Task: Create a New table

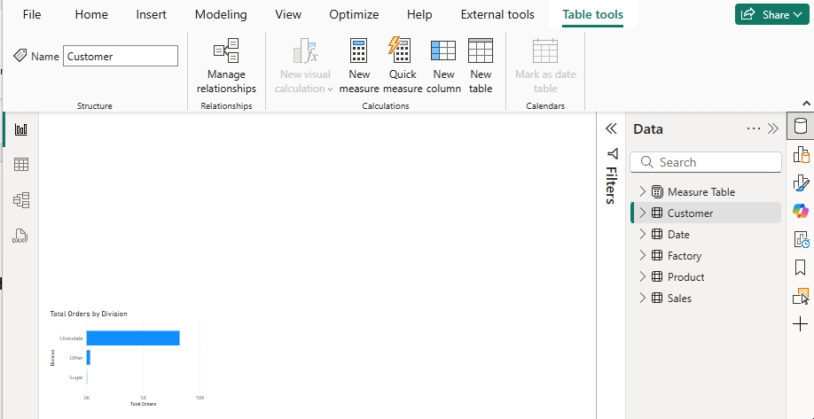Action: pyautogui.click(x=481, y=66)
